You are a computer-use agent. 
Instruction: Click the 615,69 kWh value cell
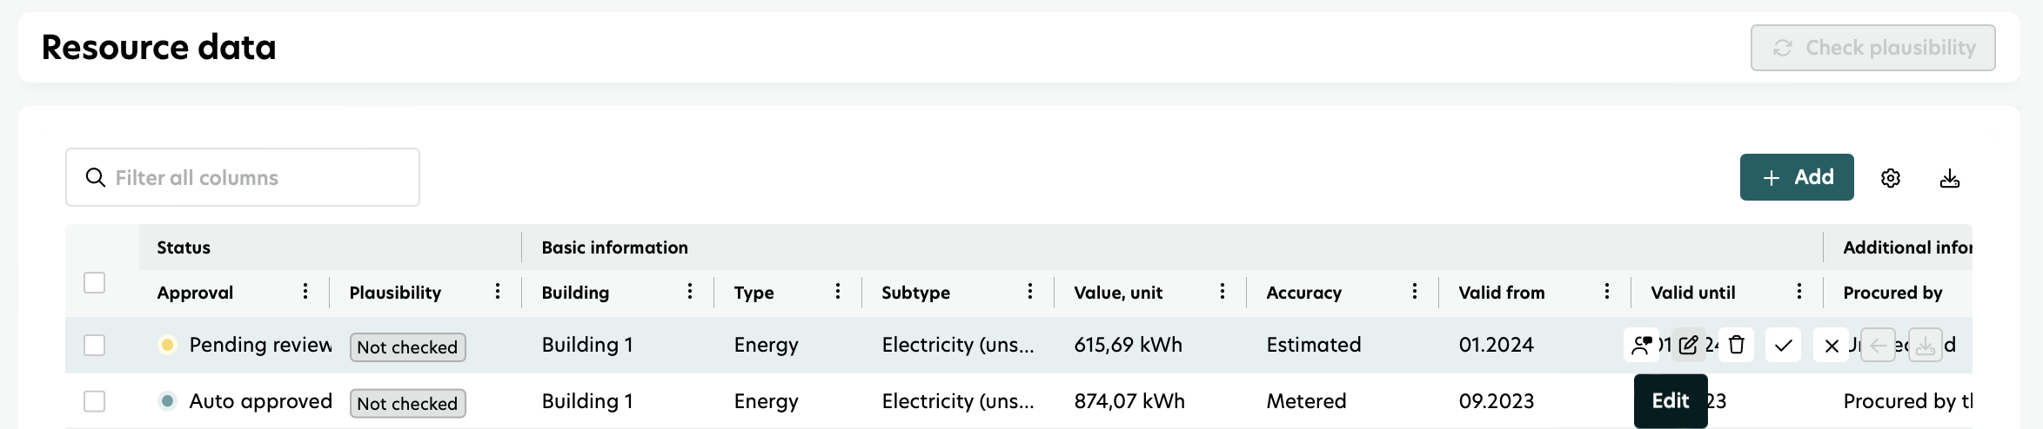[1128, 345]
